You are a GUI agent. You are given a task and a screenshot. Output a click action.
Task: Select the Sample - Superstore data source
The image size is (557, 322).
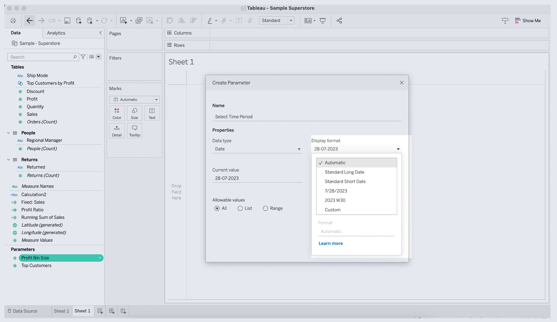[x=40, y=43]
